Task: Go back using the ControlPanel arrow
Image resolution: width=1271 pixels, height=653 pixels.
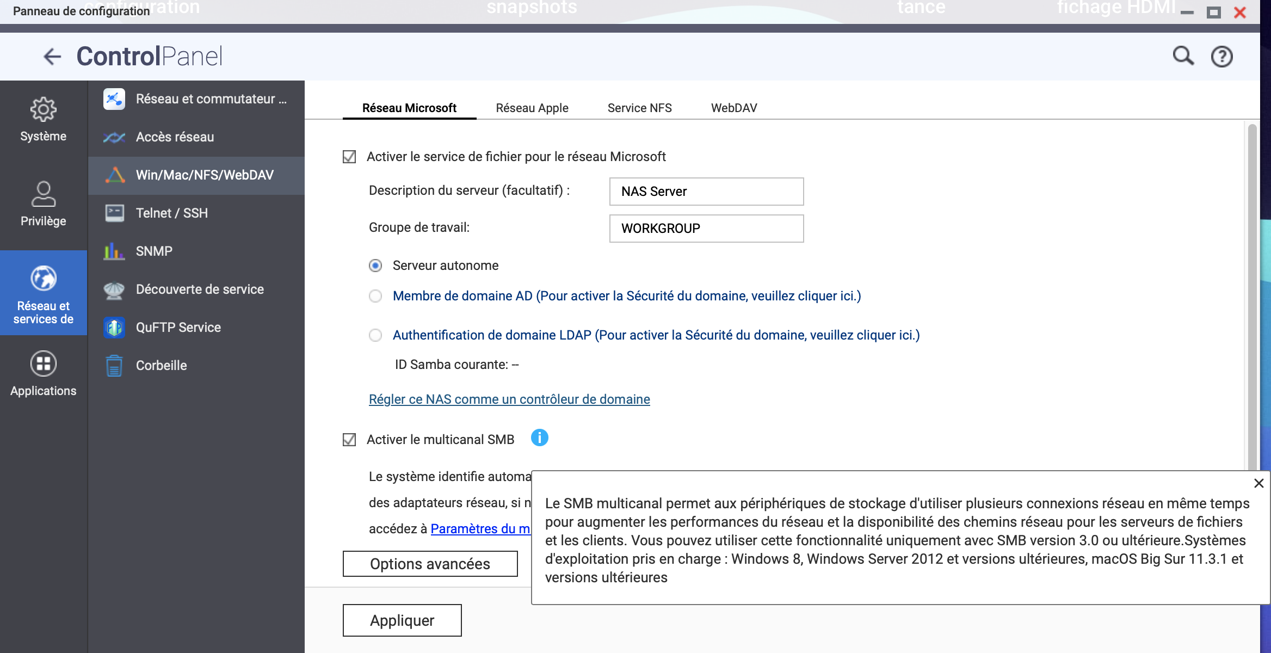Action: coord(52,57)
